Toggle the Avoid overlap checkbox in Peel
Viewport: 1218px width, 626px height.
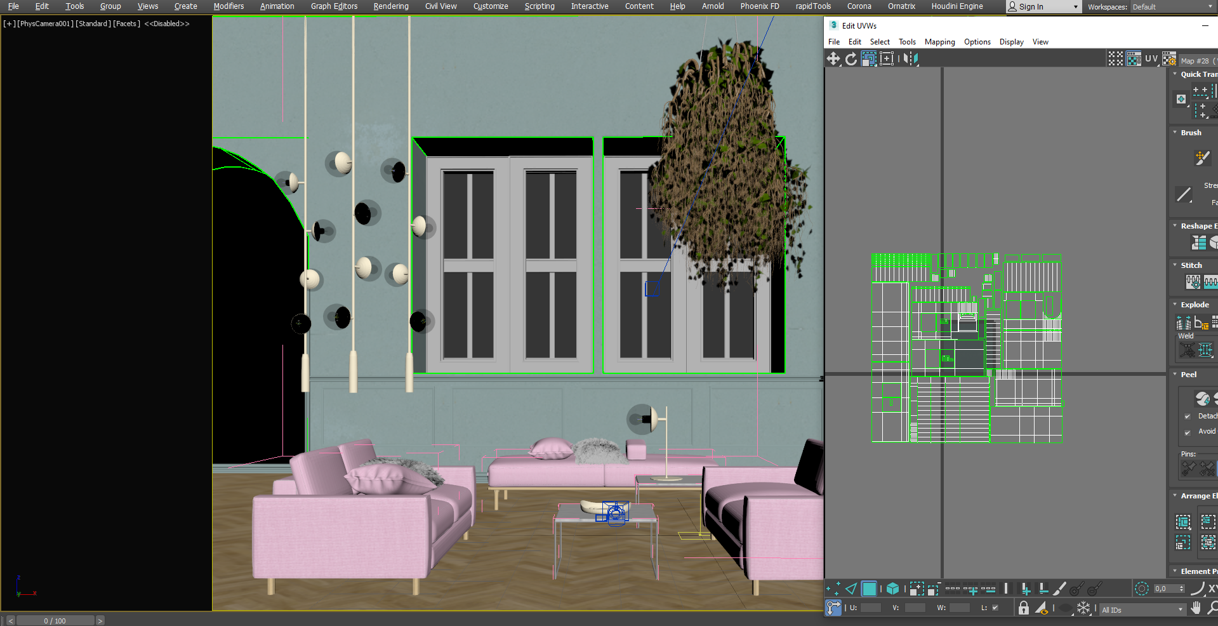click(x=1188, y=432)
